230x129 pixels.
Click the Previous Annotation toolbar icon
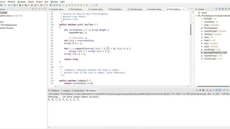(x=72, y=5)
